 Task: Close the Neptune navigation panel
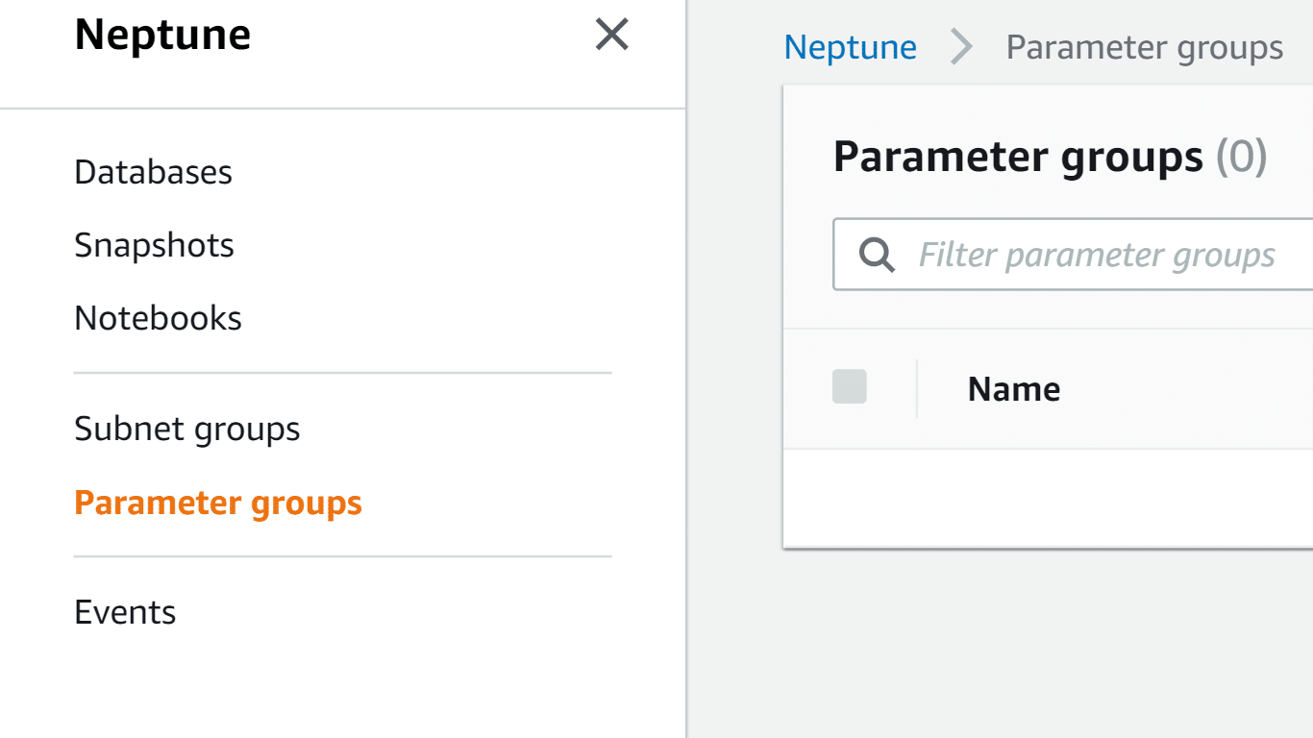pyautogui.click(x=611, y=34)
